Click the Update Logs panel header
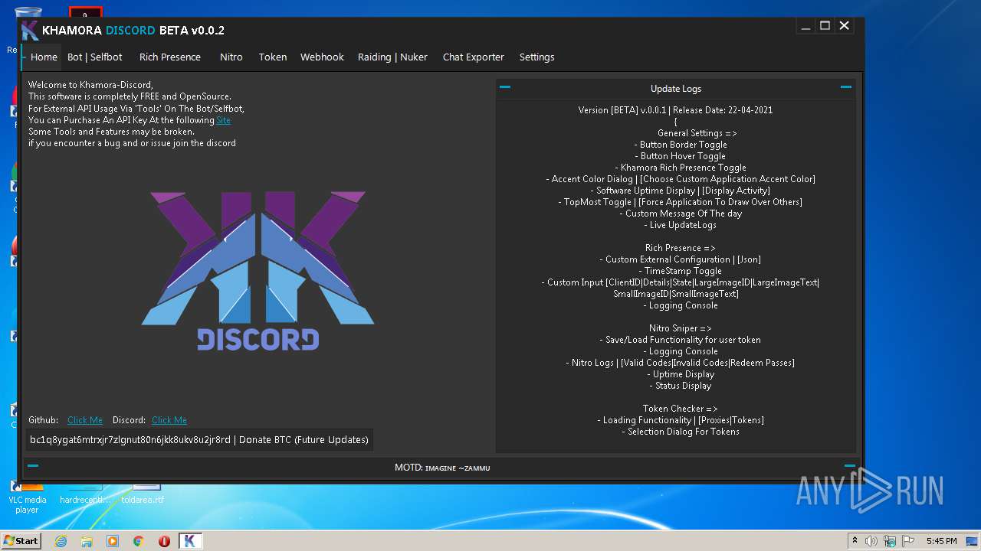Screen dimensions: 981x551 (x=676, y=89)
